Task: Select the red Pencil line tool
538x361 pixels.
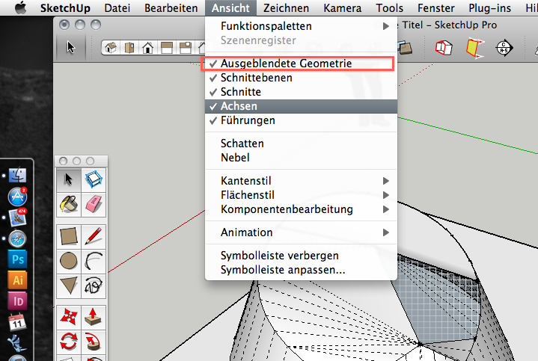Action: point(94,236)
